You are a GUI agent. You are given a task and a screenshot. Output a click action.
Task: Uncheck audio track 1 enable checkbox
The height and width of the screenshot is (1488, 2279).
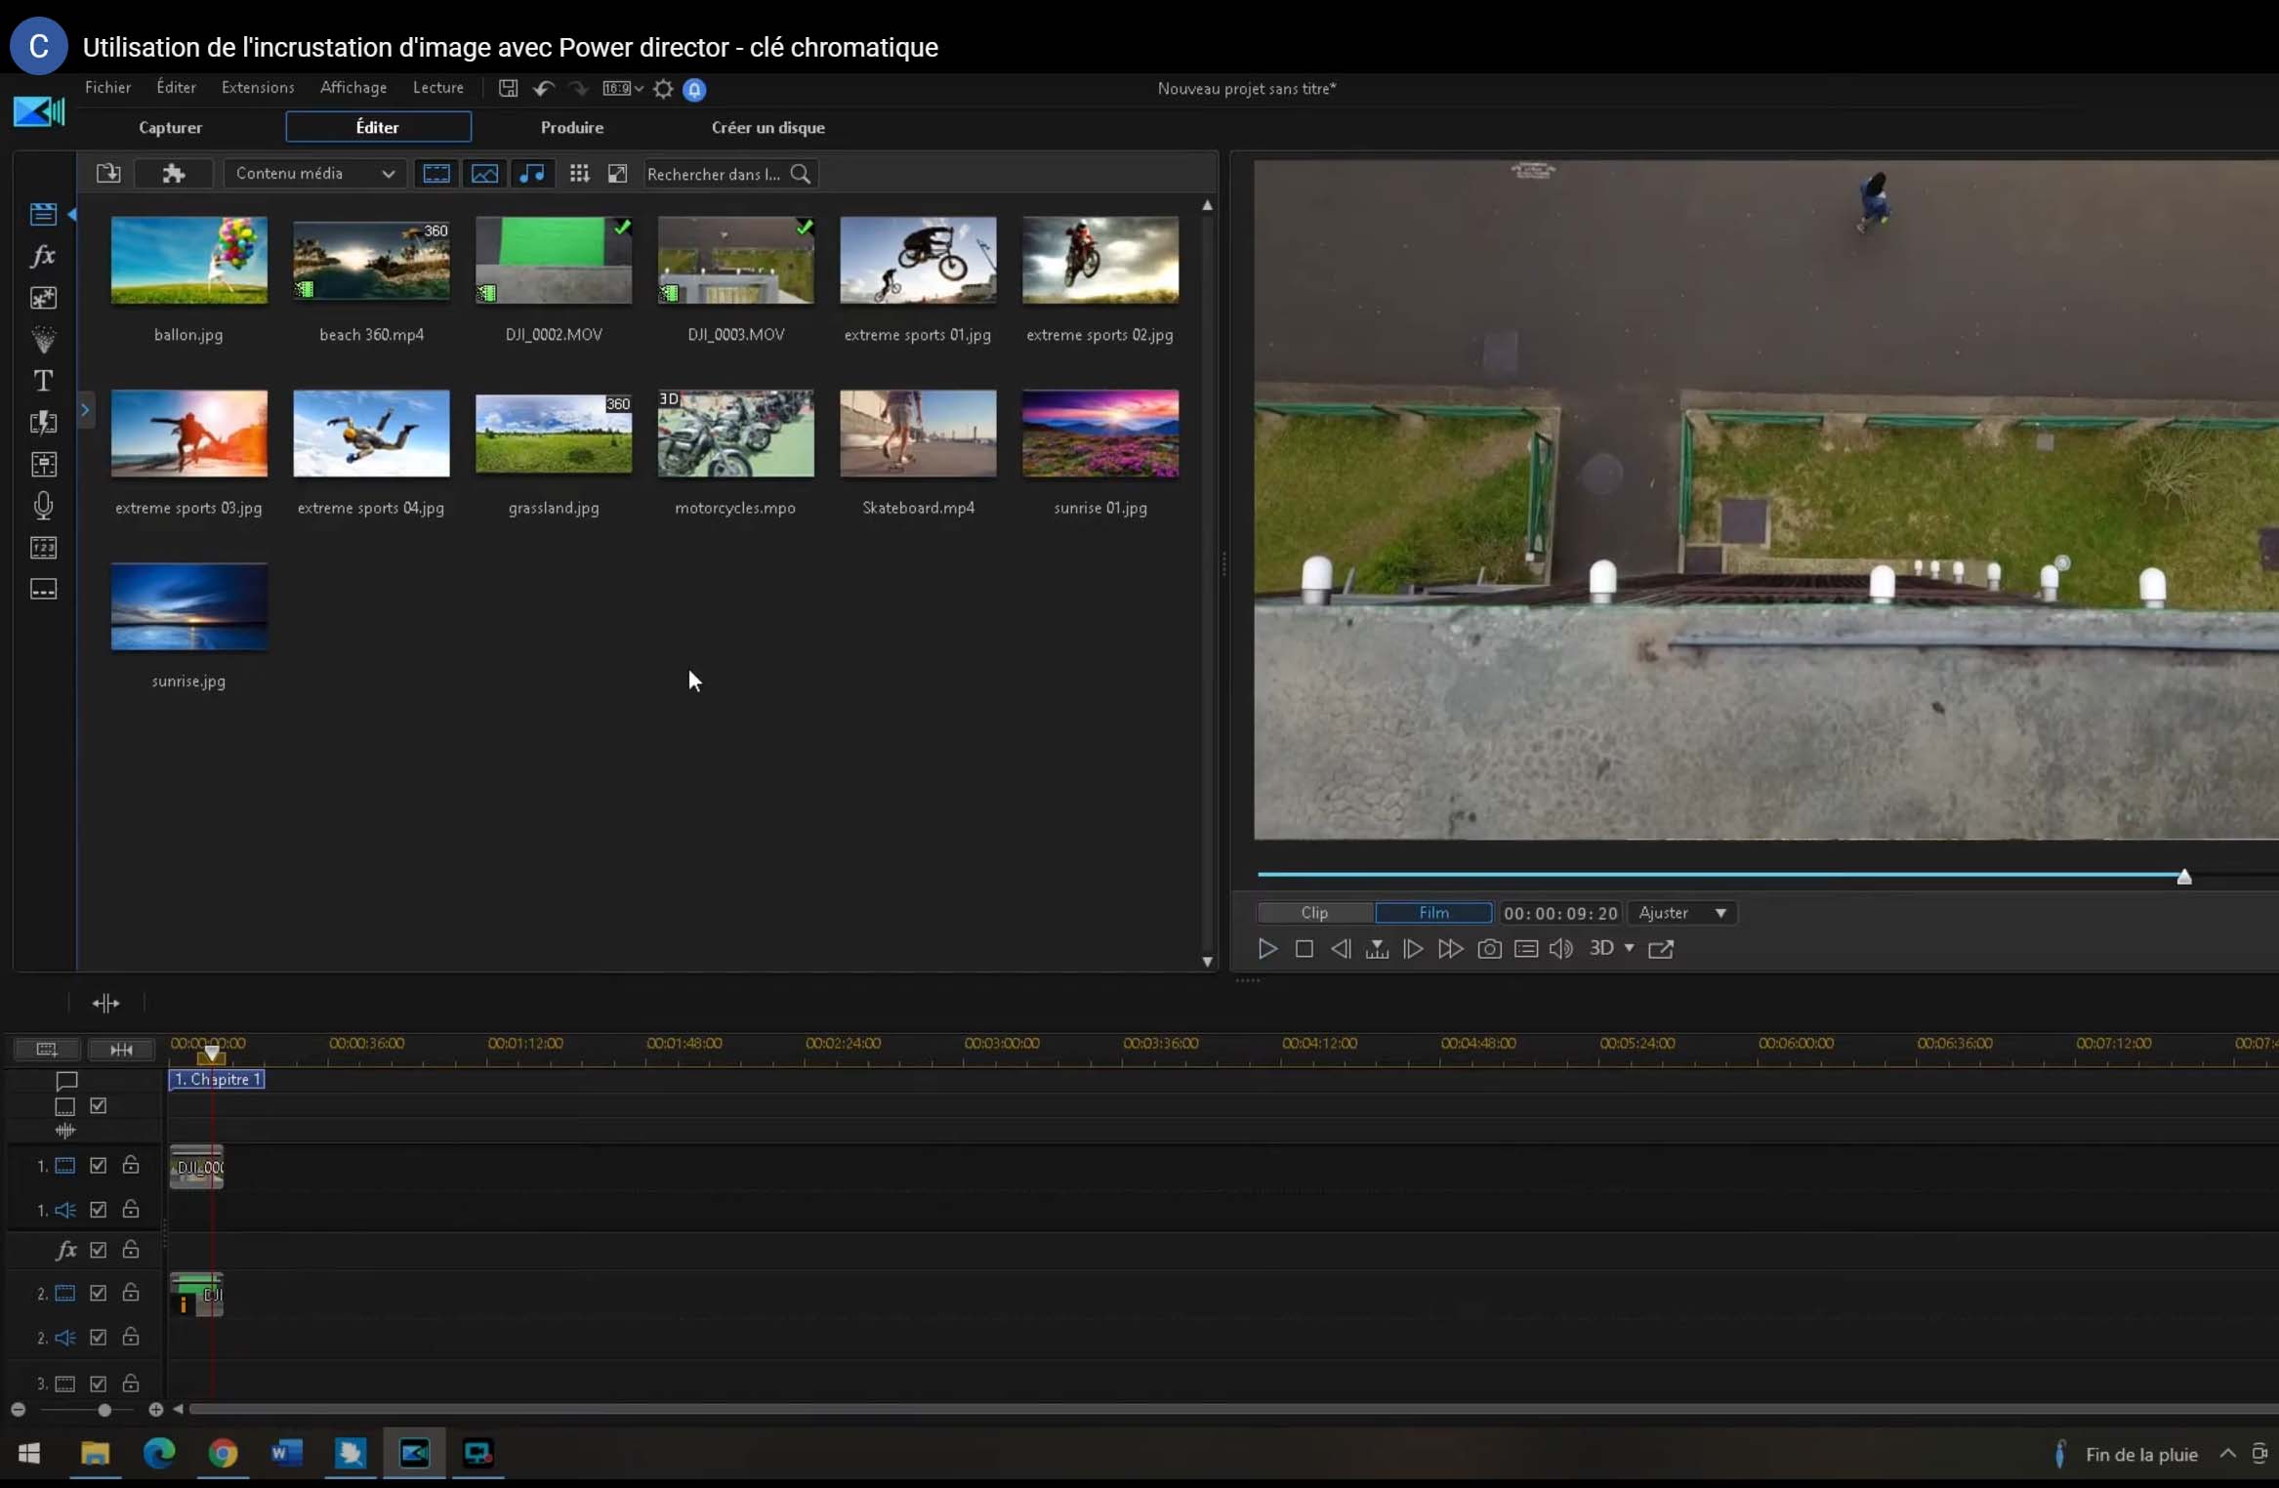click(x=98, y=1210)
